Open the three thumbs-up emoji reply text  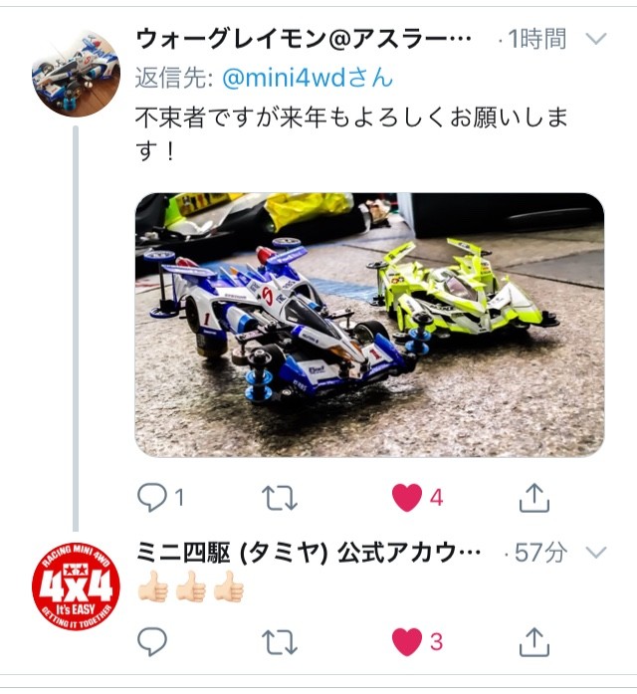pos(191,586)
